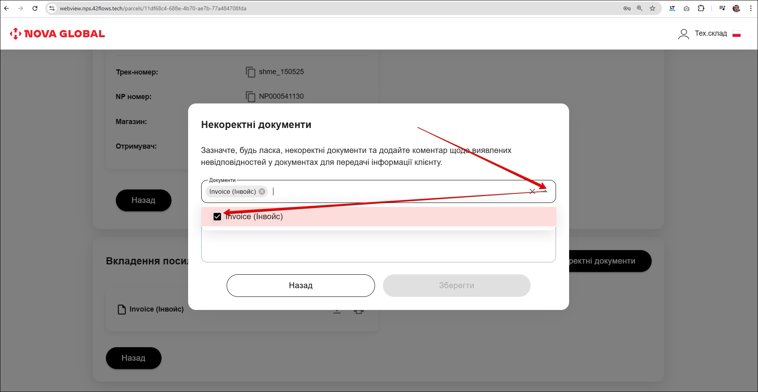Open Chrome three-dot menu

pyautogui.click(x=751, y=8)
